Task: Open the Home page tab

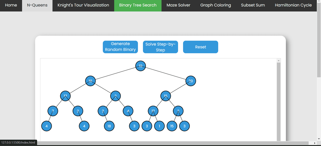Action: (x=11, y=5)
